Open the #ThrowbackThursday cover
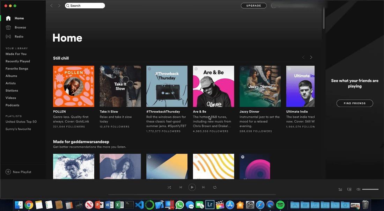 click(x=167, y=86)
